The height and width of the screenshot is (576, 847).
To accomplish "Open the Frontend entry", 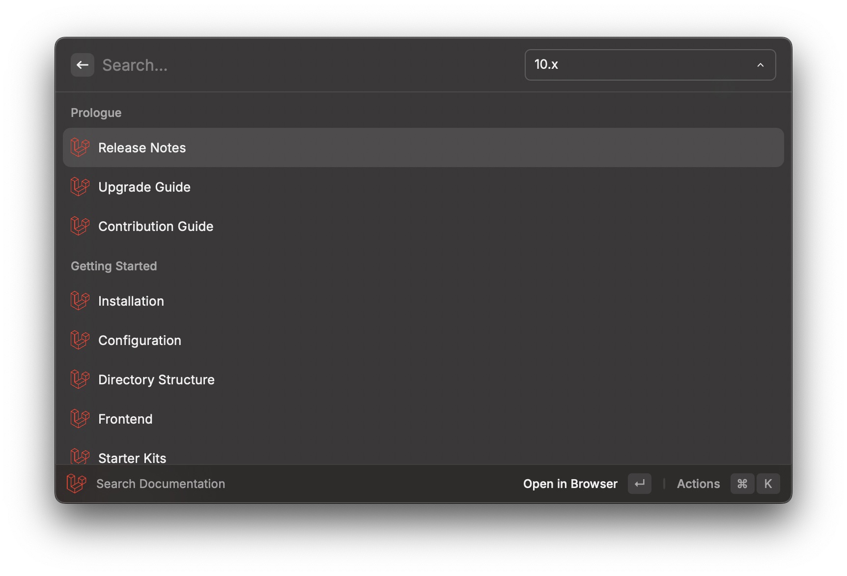I will click(423, 419).
